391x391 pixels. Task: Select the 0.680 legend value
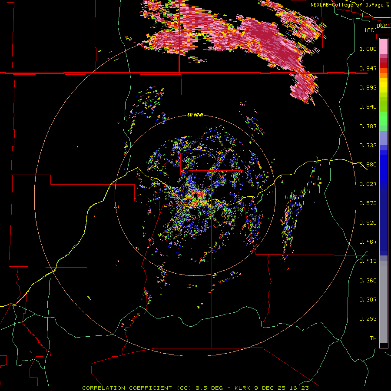coord(368,165)
